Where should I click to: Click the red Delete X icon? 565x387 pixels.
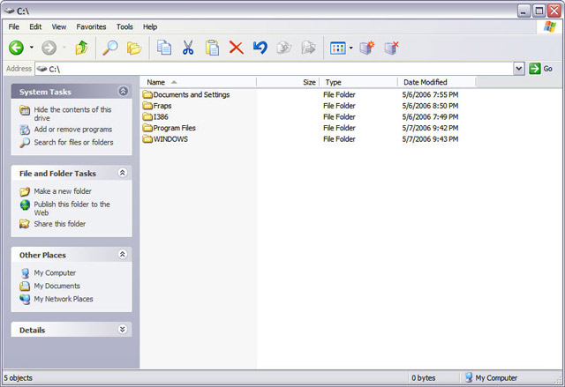pos(237,48)
